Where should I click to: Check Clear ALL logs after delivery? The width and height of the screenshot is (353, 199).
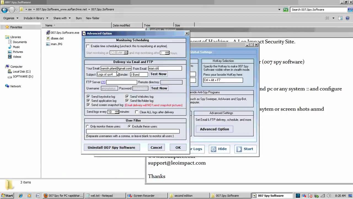tap(137, 112)
